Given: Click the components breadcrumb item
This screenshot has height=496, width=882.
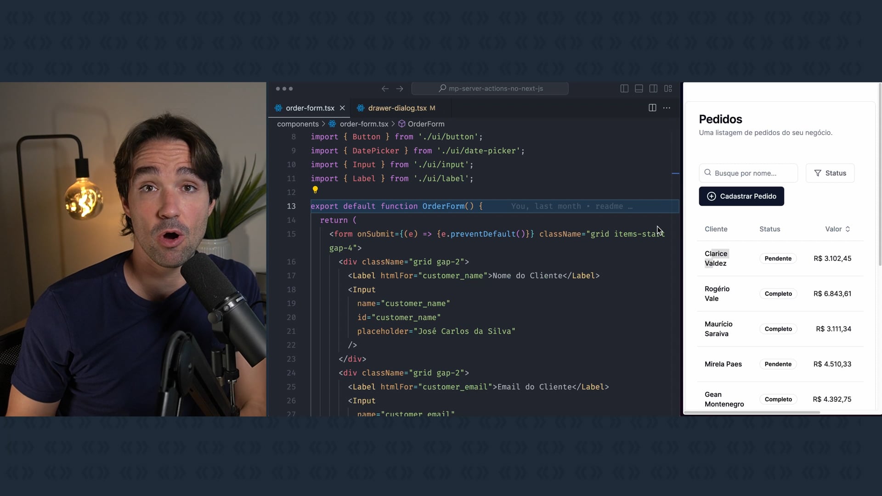Looking at the screenshot, I should [x=298, y=124].
